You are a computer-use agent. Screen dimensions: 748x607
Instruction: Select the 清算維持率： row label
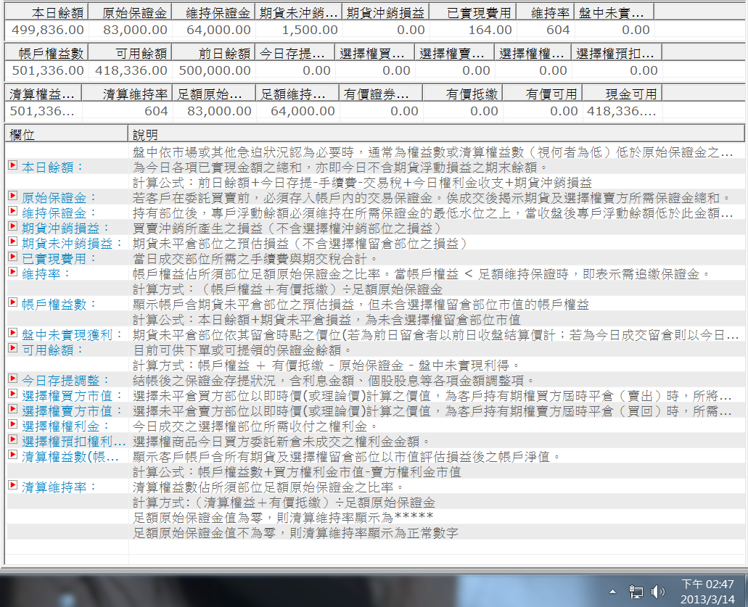(x=59, y=488)
